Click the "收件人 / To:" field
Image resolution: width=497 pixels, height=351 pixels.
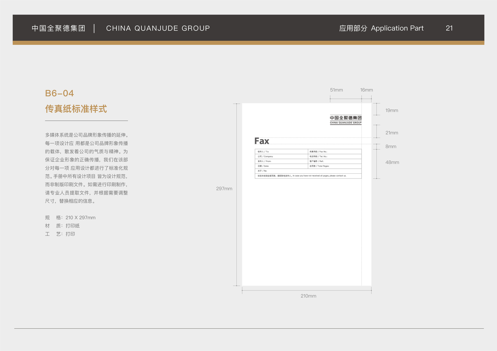pos(281,152)
